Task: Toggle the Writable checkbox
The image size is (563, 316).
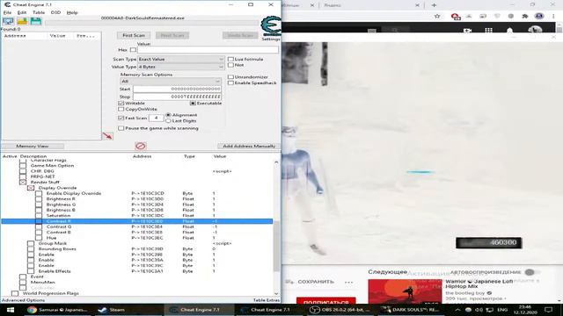Action: 121,104
